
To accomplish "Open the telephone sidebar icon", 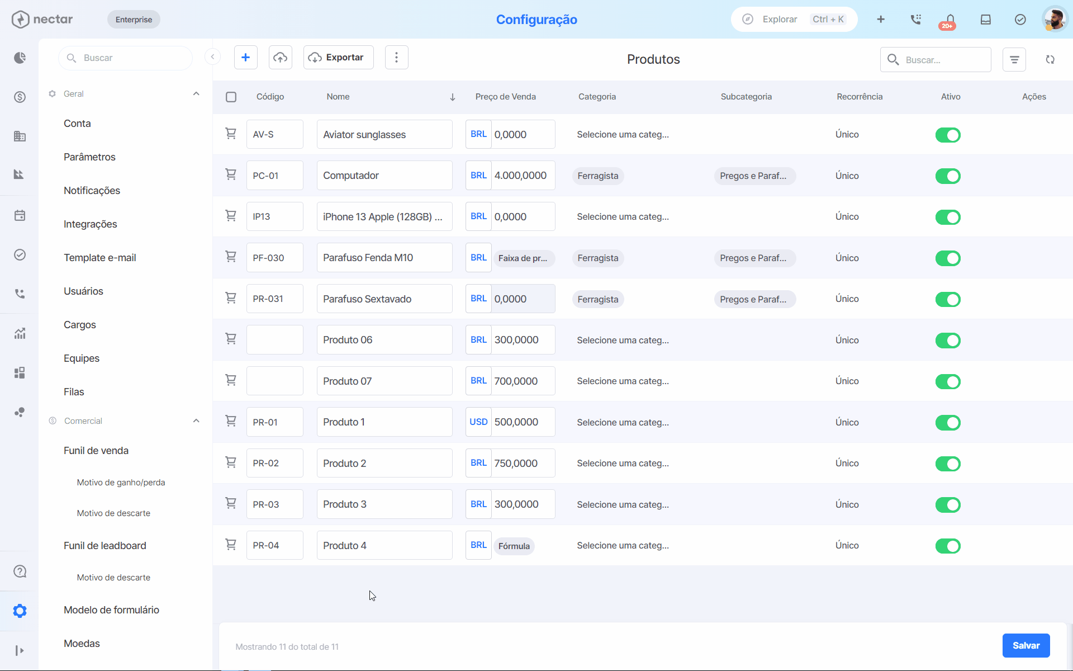I will [x=20, y=294].
